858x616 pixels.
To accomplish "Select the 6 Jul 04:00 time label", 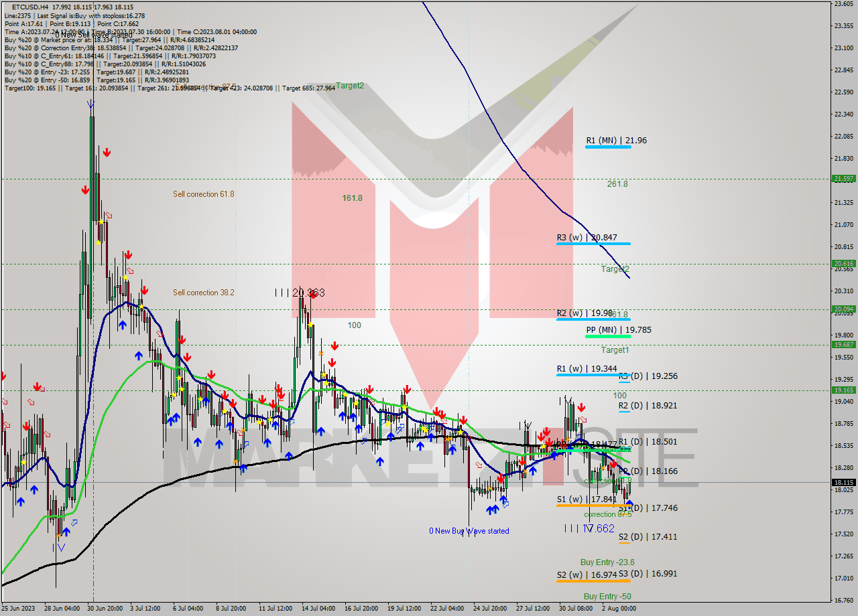I will 188,609.
